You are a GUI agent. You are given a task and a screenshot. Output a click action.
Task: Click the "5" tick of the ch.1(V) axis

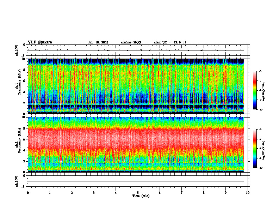tap(24, 45)
